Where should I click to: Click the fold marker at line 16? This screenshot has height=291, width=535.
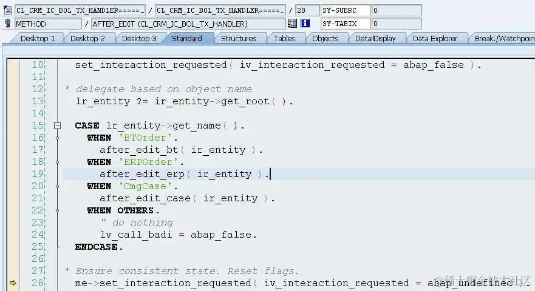57,138
